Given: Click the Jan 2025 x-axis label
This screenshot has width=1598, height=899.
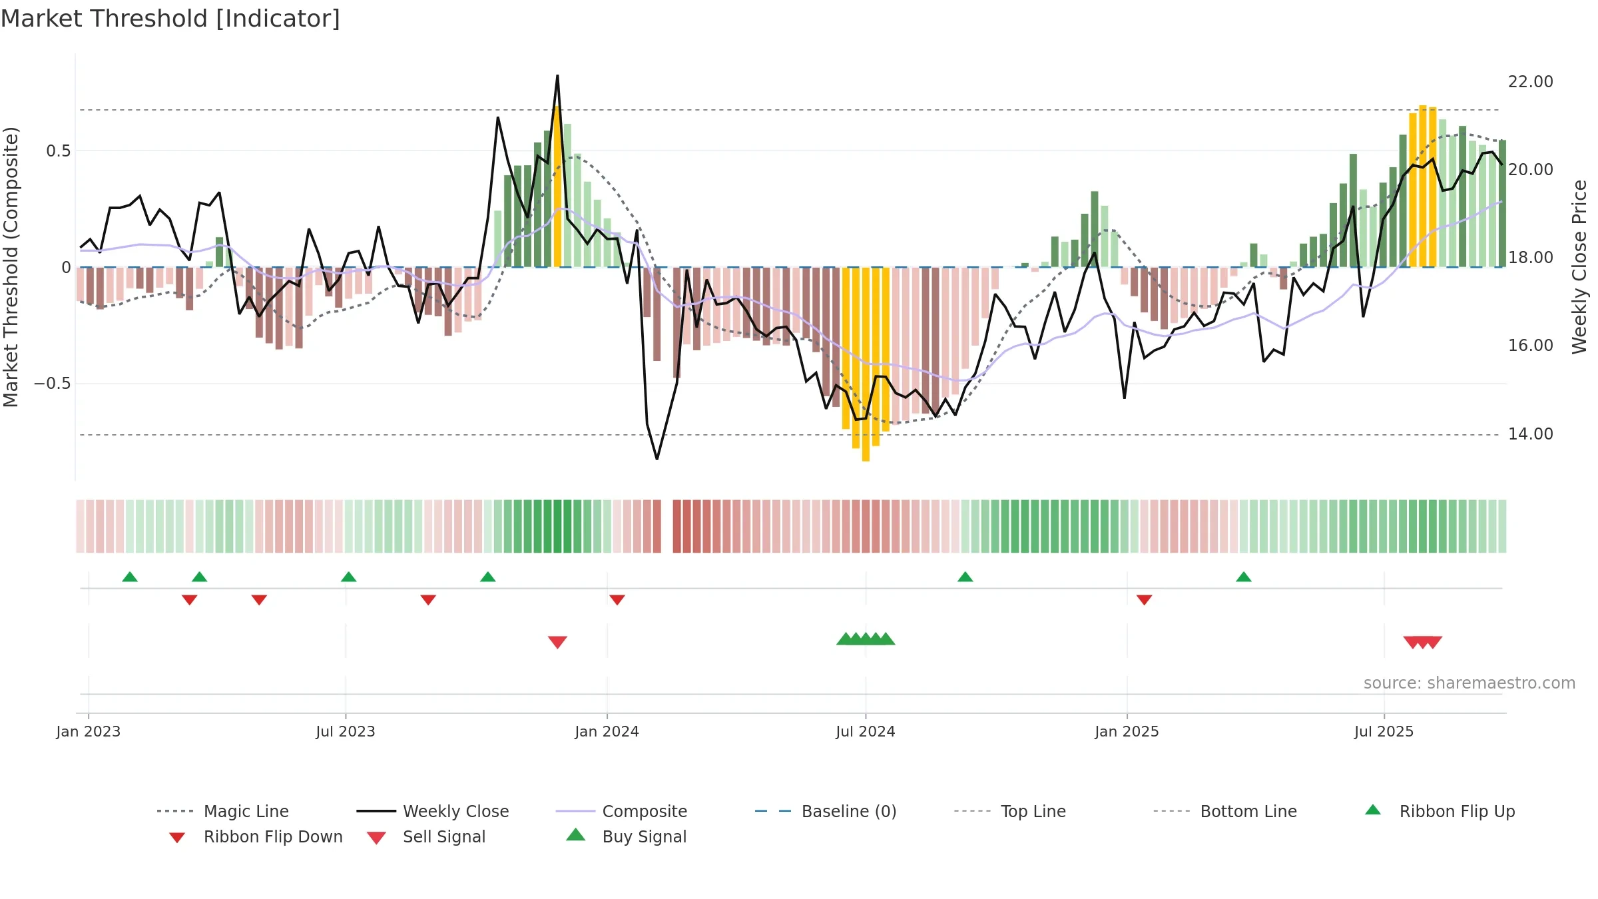Looking at the screenshot, I should [1127, 731].
